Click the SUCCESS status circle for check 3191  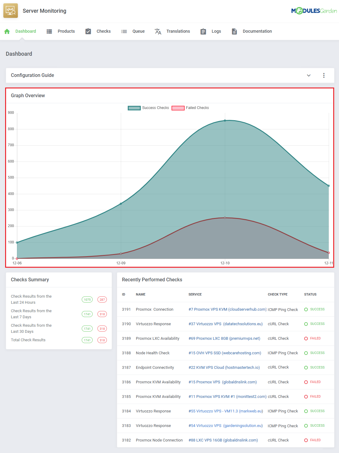click(306, 309)
